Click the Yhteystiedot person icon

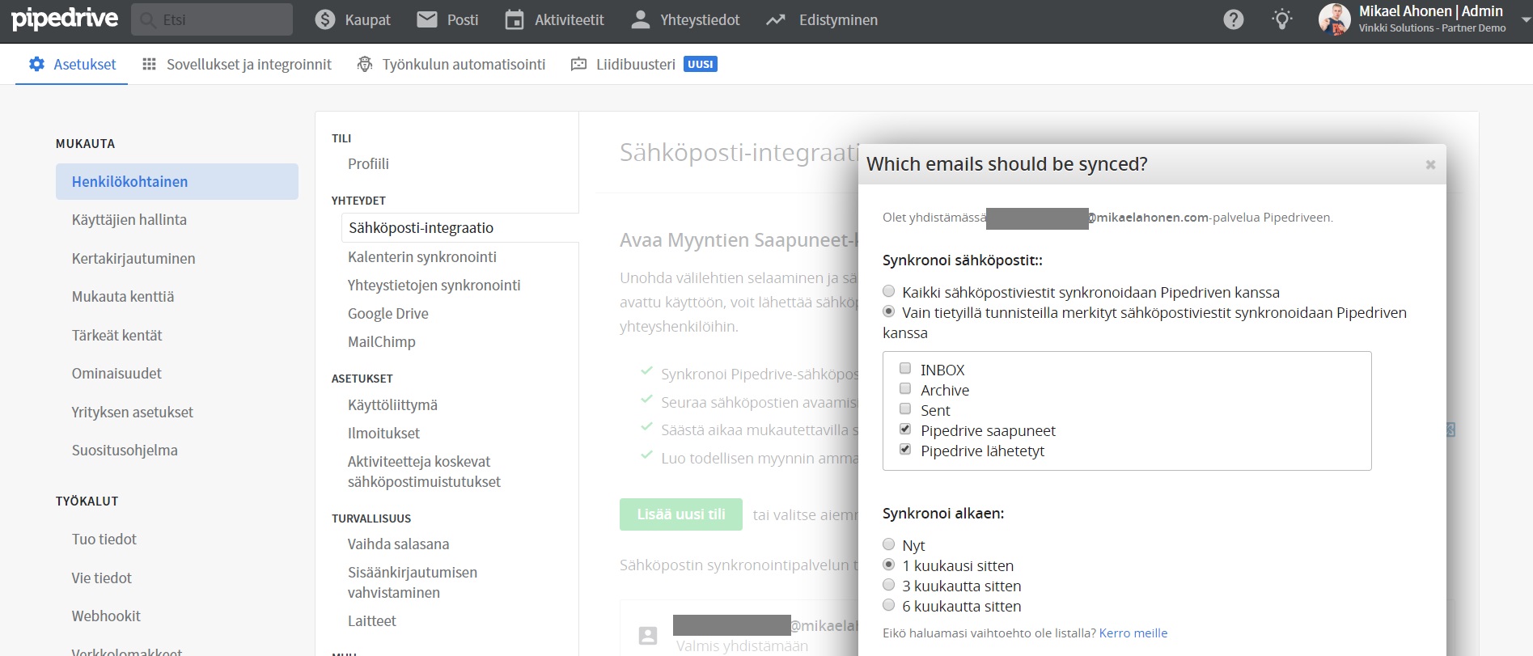[640, 19]
